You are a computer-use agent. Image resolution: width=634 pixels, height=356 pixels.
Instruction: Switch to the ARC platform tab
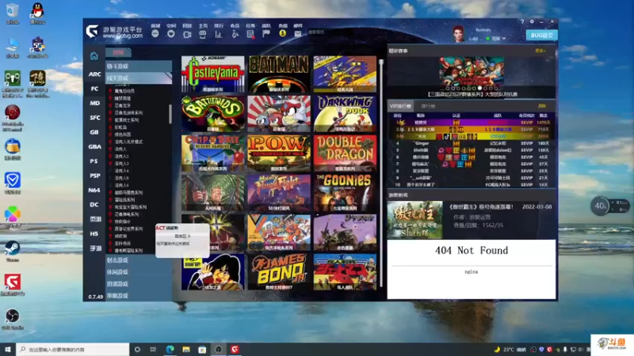(94, 74)
